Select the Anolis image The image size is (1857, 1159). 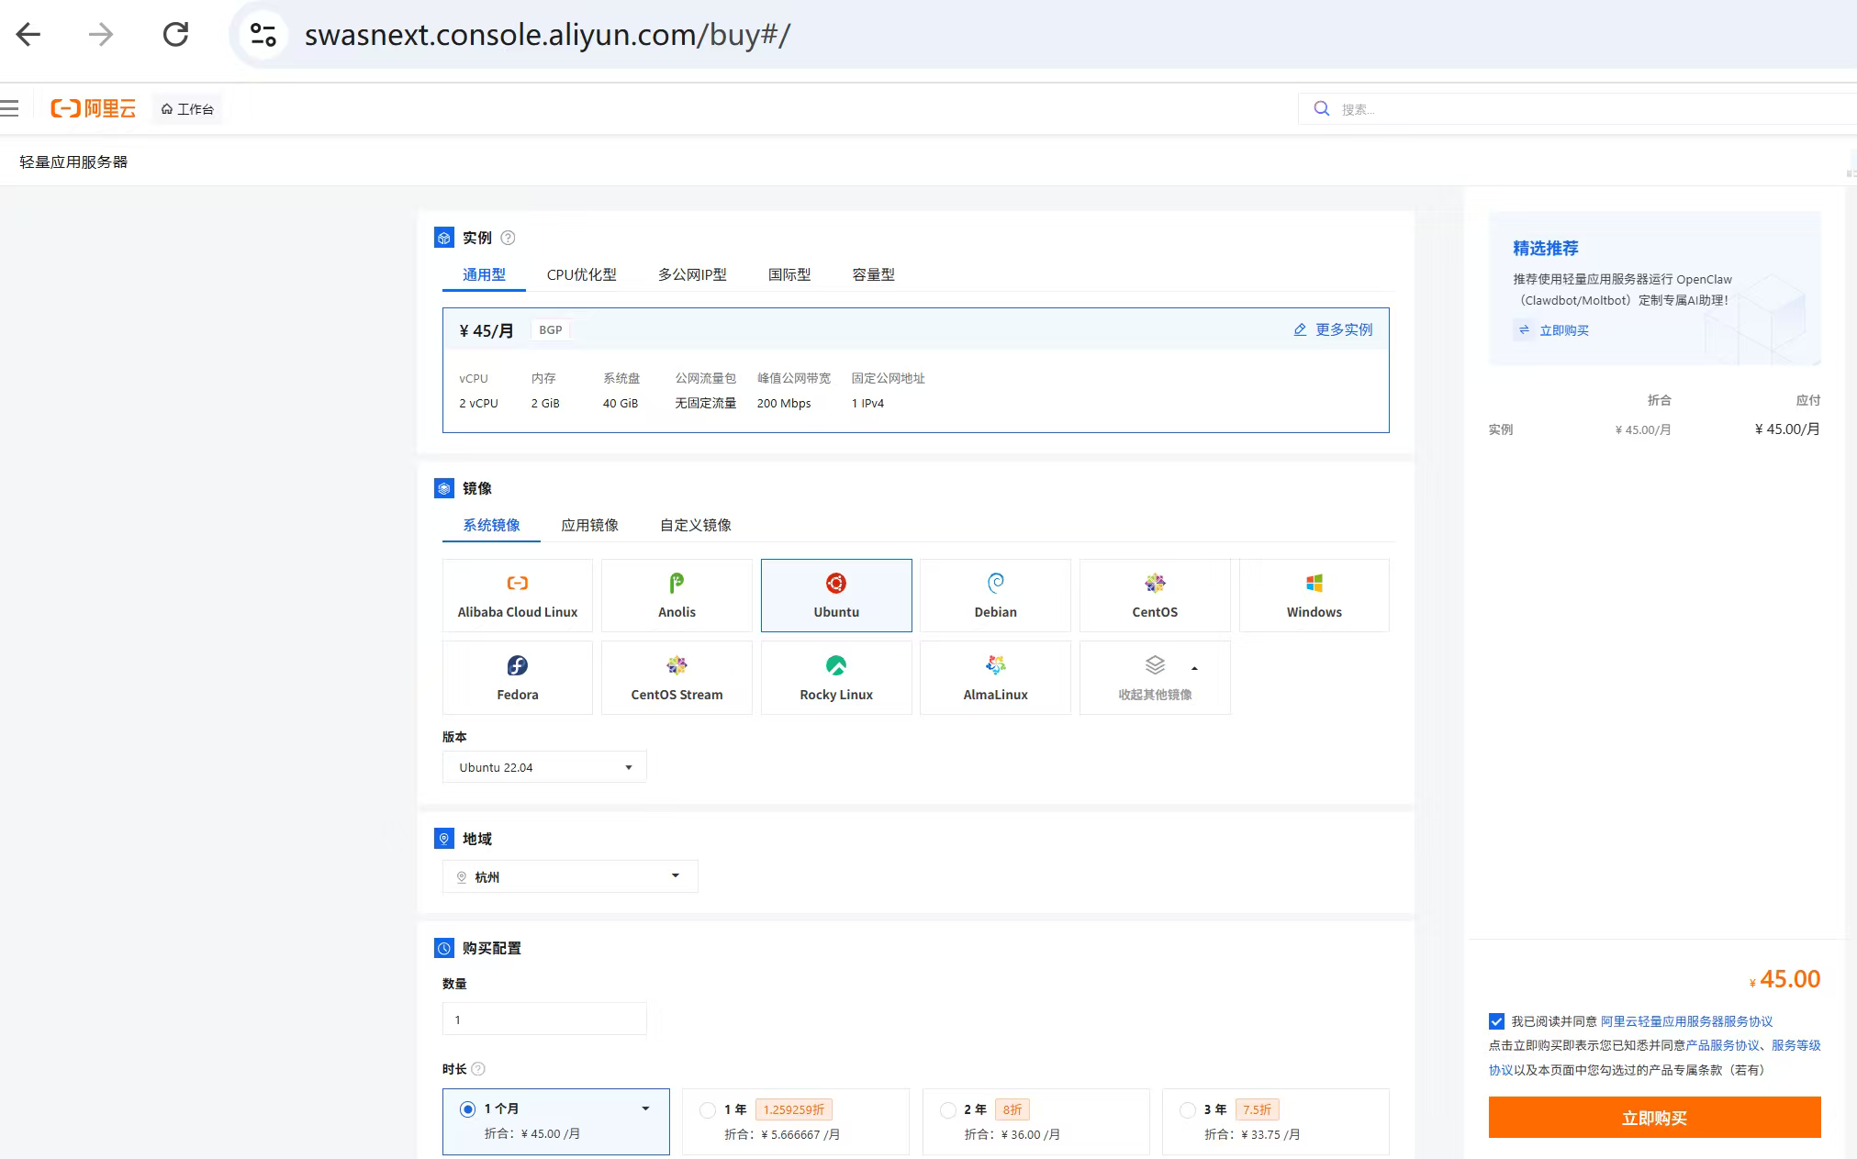click(x=677, y=596)
